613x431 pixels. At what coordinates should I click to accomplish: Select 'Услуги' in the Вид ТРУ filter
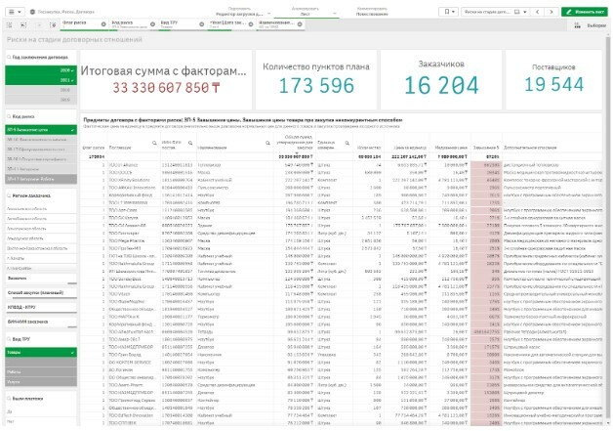[x=41, y=382]
